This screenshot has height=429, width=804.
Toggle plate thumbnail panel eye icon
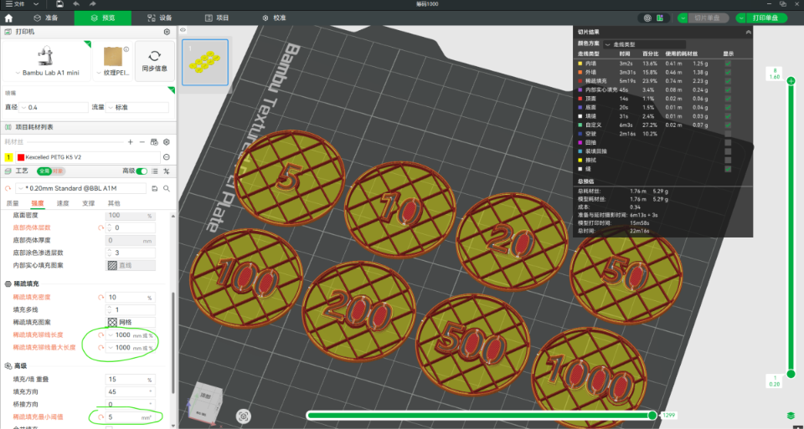click(183, 30)
